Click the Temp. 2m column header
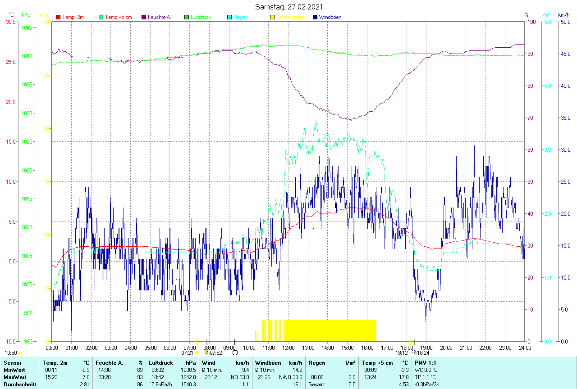This screenshot has width=577, height=389. 55,362
